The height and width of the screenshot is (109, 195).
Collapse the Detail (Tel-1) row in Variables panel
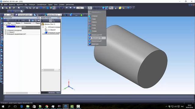click(4, 25)
